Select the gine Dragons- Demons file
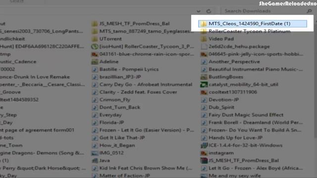 (42, 153)
